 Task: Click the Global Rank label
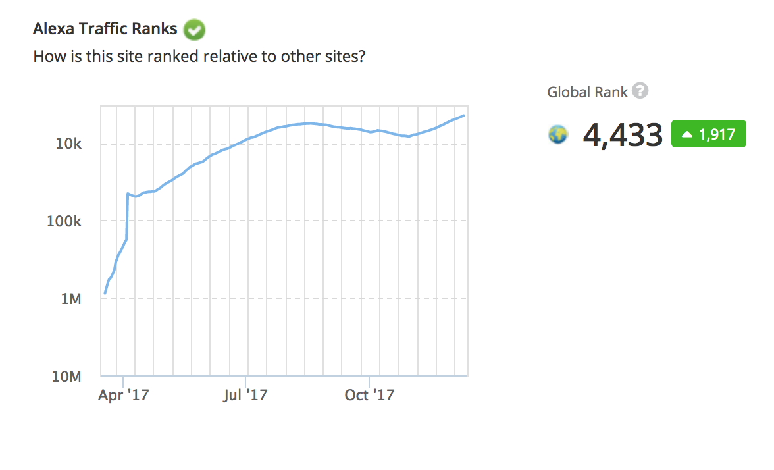click(587, 92)
